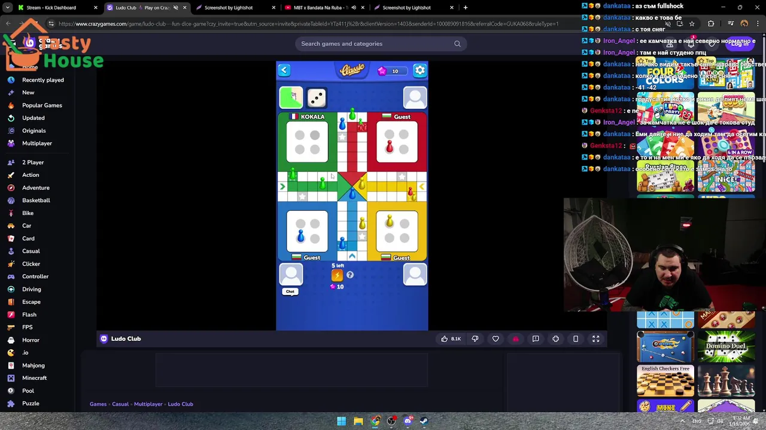The image size is (766, 430).
Task: Click the search magnifier icon
Action: (457, 44)
